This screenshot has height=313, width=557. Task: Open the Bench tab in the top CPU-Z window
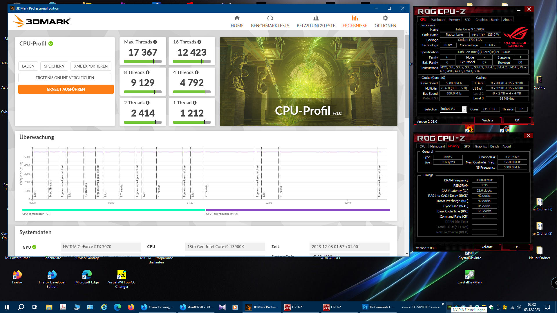pyautogui.click(x=495, y=20)
